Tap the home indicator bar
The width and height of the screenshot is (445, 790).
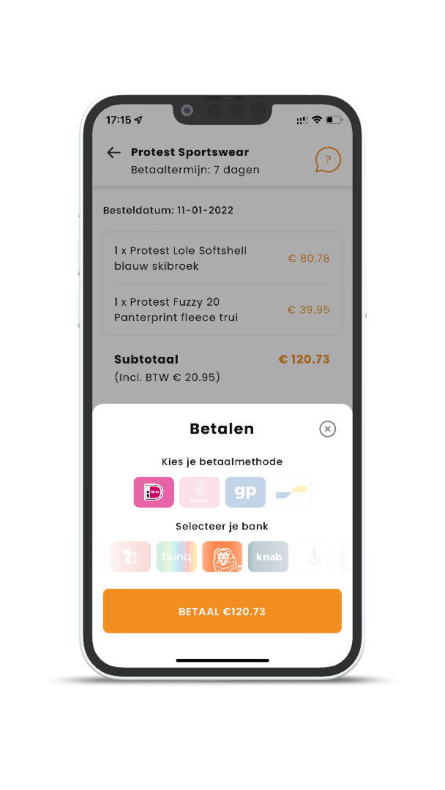click(x=222, y=660)
